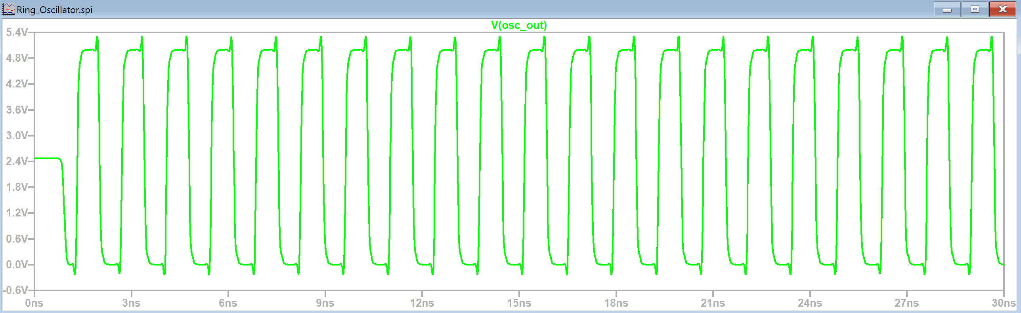
Task: Click the 21ns time axis label
Action: (713, 303)
